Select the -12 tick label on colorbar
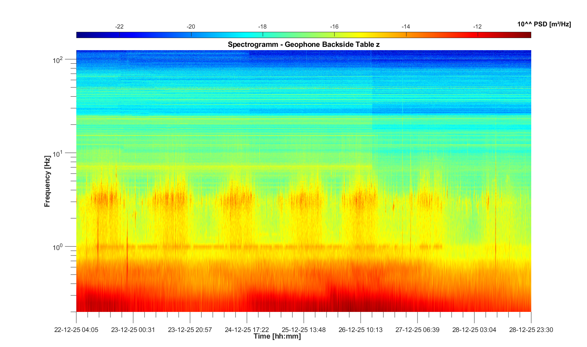This screenshot has height=347, width=587. click(x=477, y=27)
